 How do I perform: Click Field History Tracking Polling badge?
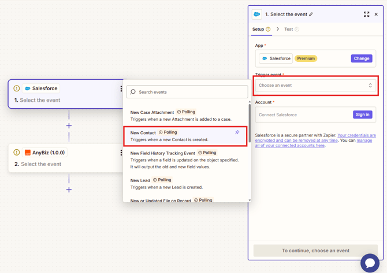coord(207,153)
